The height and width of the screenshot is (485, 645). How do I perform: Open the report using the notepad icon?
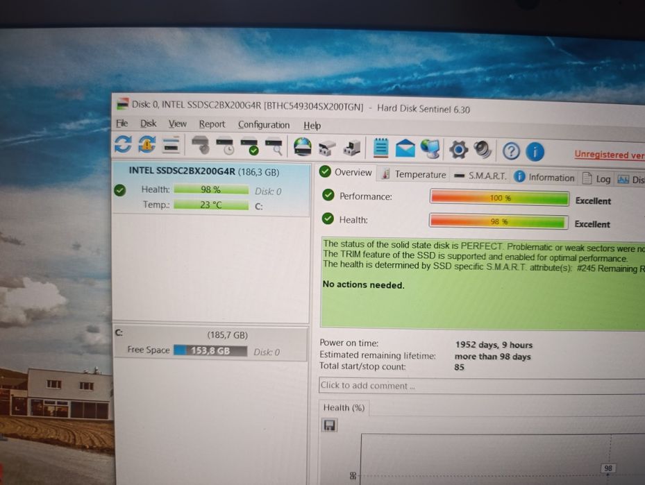(x=381, y=148)
